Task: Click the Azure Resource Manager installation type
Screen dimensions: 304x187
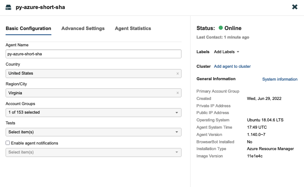Action: [x=270, y=149]
